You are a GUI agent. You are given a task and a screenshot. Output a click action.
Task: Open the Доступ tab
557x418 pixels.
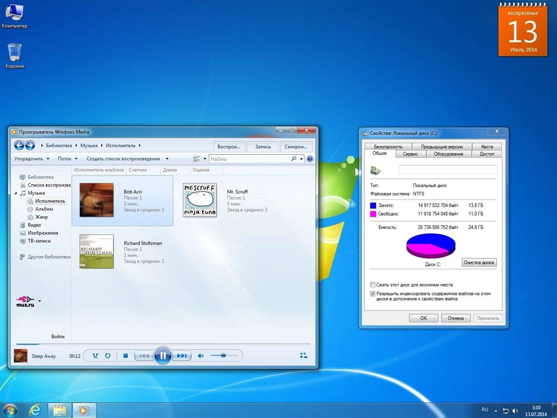pos(487,154)
